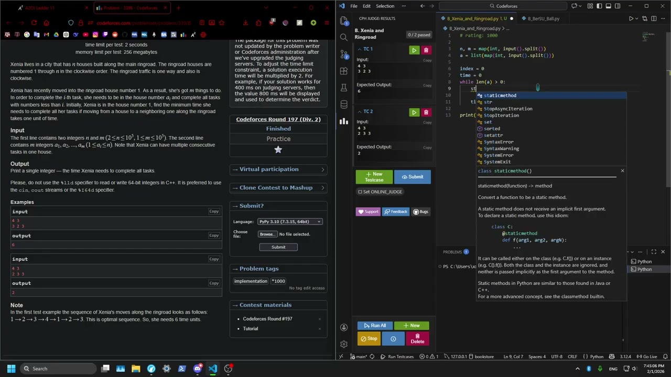
Task: Click Run All in CPH Judge
Action: (x=375, y=326)
